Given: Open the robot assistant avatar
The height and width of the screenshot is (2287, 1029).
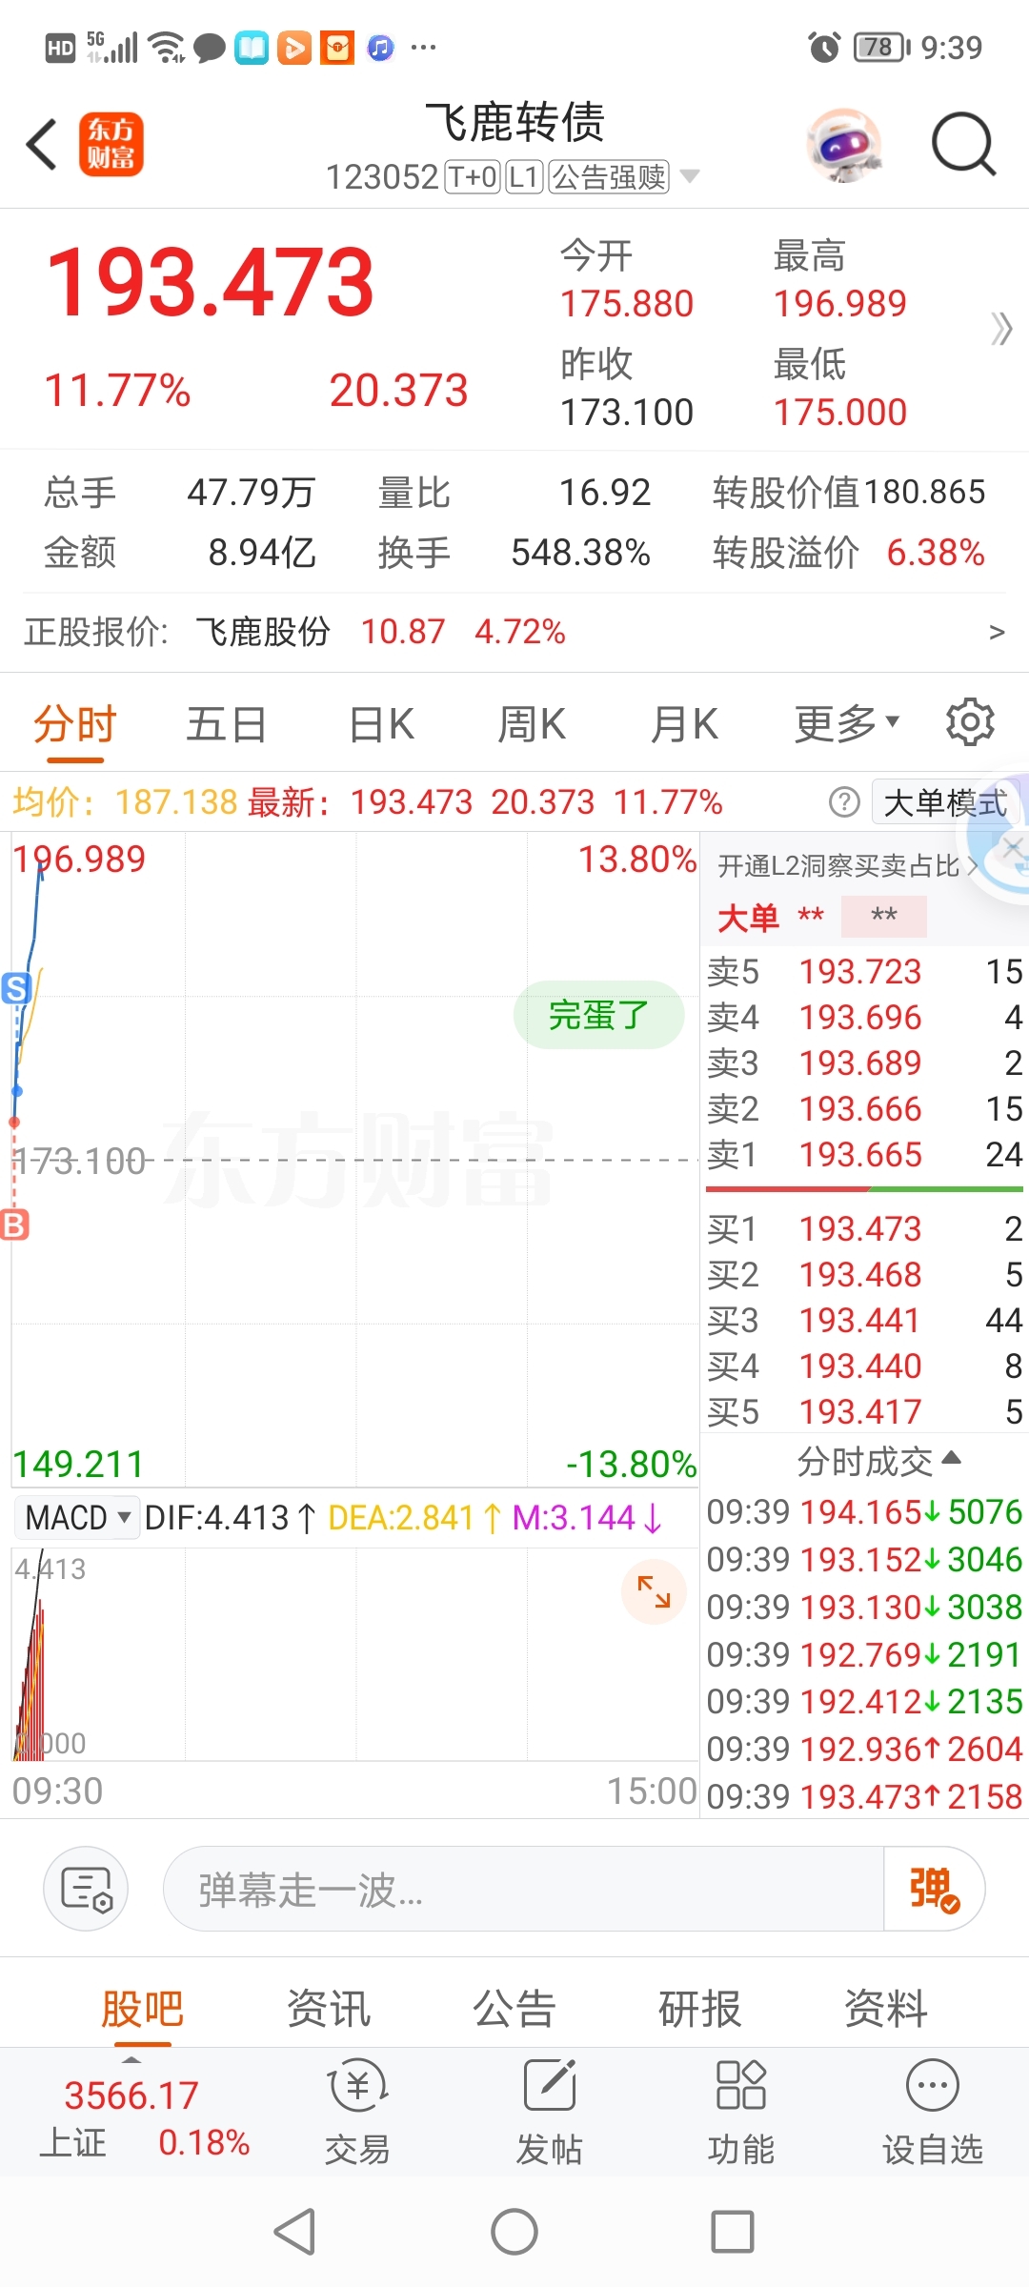Looking at the screenshot, I should point(844,144).
